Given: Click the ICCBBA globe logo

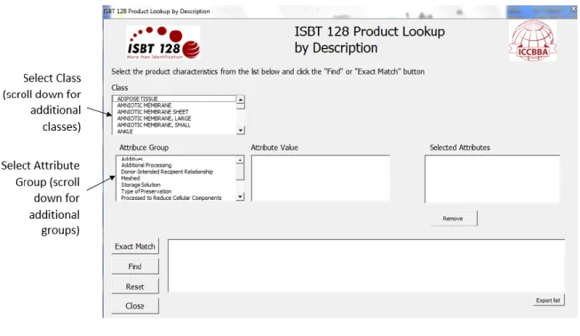Looking at the screenshot, I should (x=533, y=41).
